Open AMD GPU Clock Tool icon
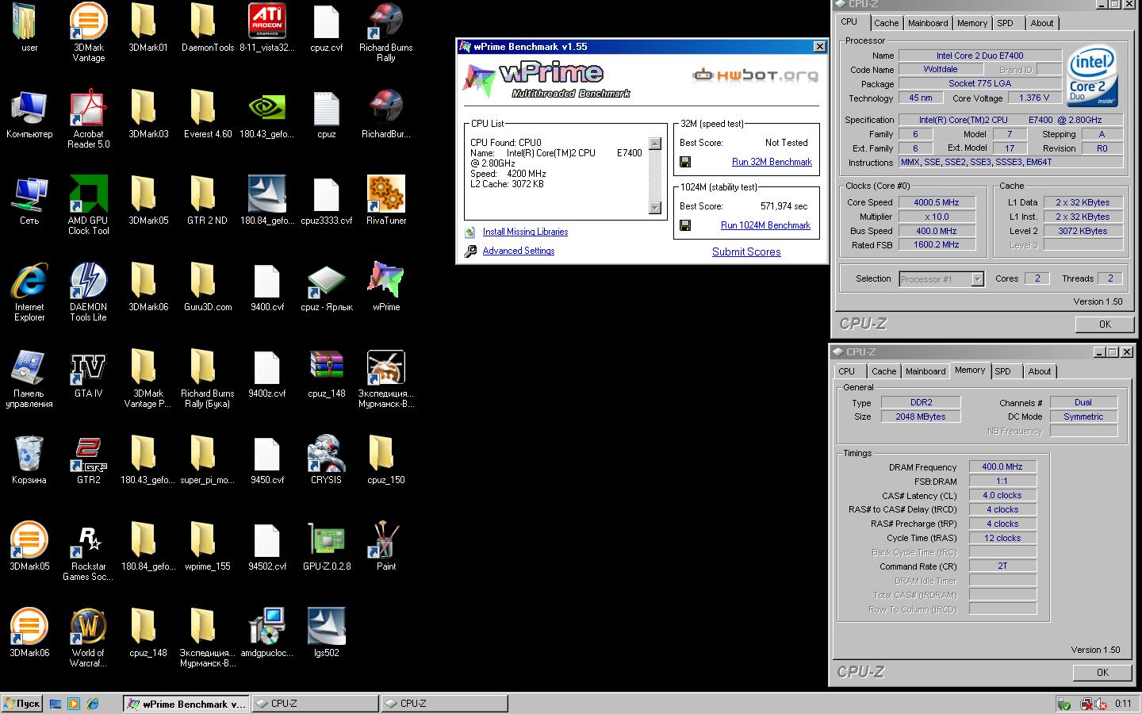1142x714 pixels. tap(89, 205)
